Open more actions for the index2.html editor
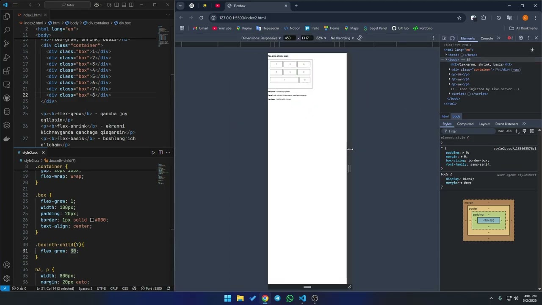This screenshot has width=542, height=305. (x=168, y=15)
